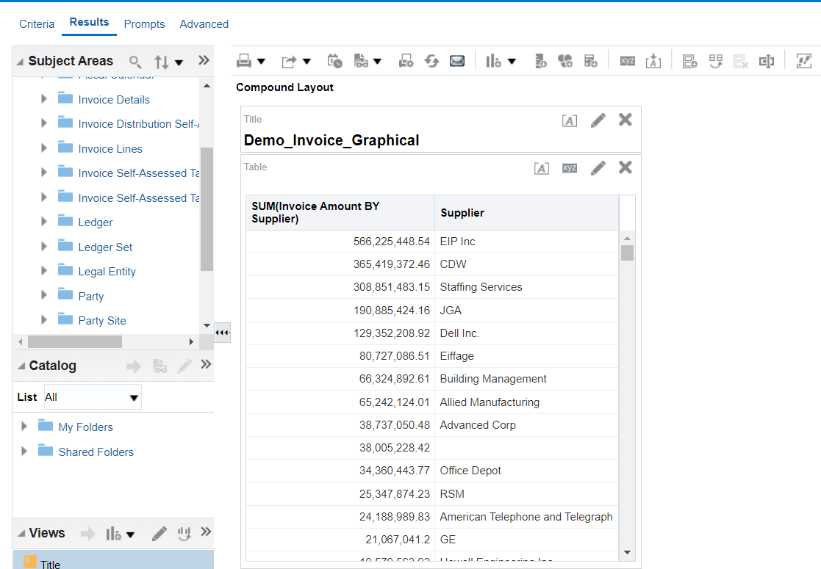The height and width of the screenshot is (569, 821).
Task: Select the Ledger folder in Subject Areas
Action: coord(96,222)
